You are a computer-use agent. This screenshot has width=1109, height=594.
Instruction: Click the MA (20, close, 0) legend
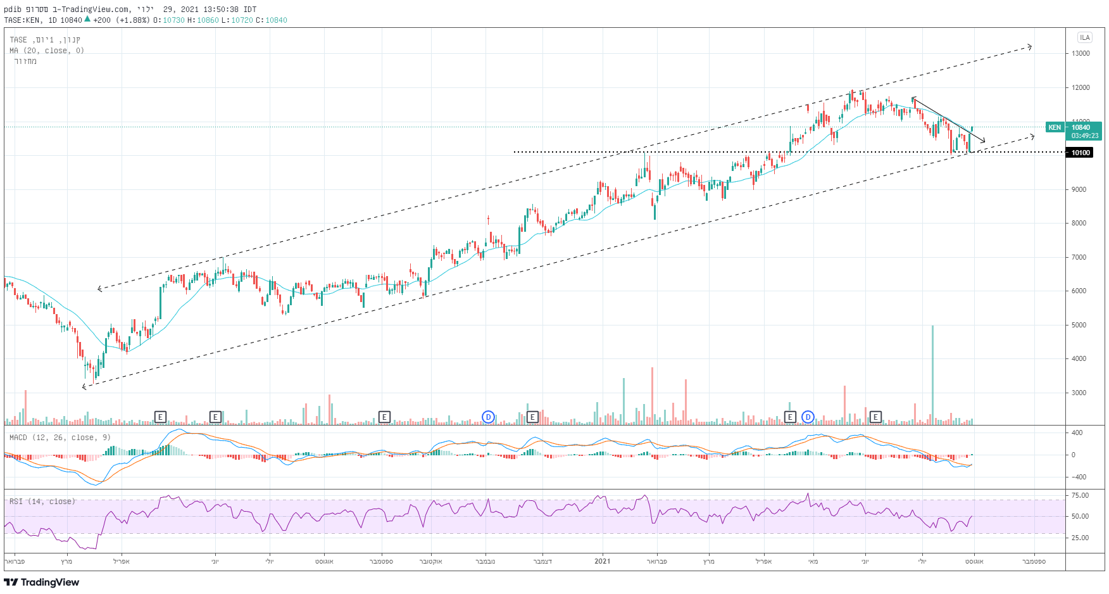point(47,51)
